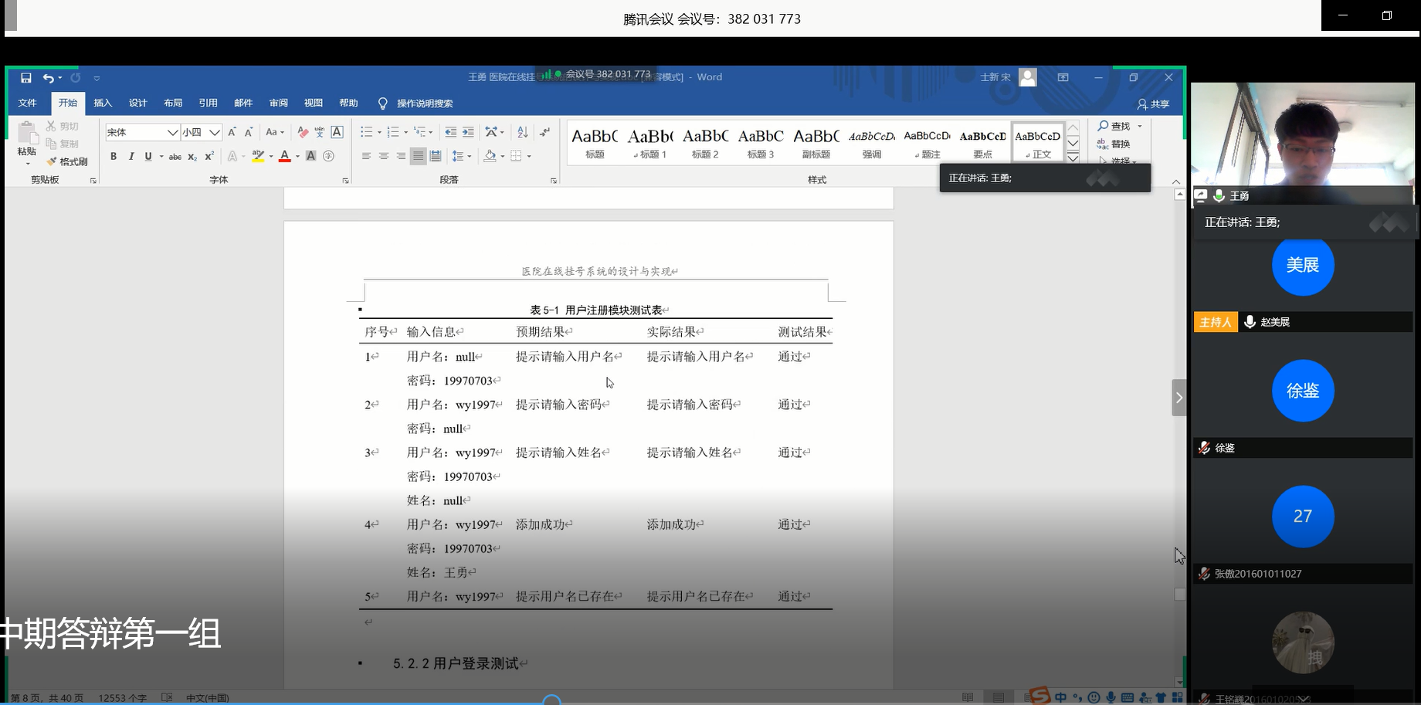Click the Center alignment icon
Screen dimensions: 1421x705
383,156
